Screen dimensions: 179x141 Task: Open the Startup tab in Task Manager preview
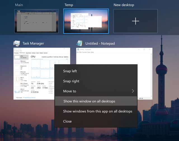coord(34,53)
